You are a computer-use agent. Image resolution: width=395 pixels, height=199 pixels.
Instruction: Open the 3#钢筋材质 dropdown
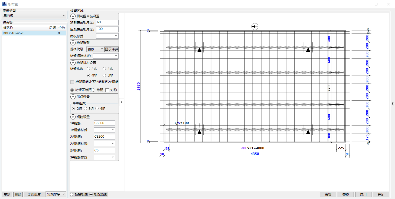click(x=105, y=157)
